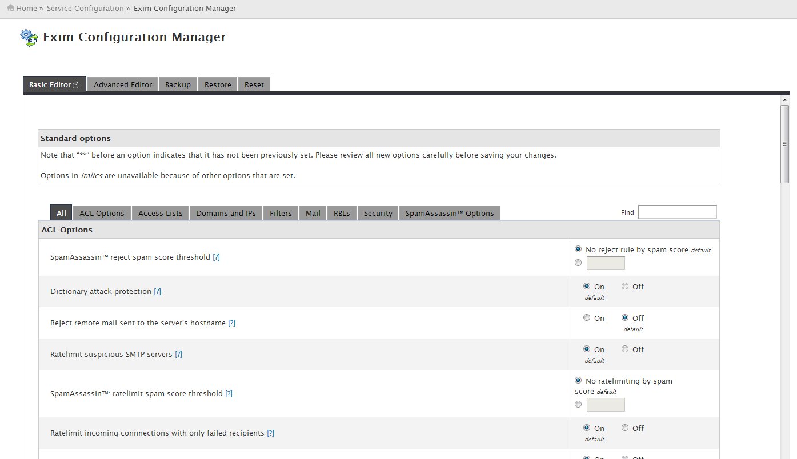The width and height of the screenshot is (797, 459).
Task: Click the vertical scrollbar thumb
Action: [785, 144]
